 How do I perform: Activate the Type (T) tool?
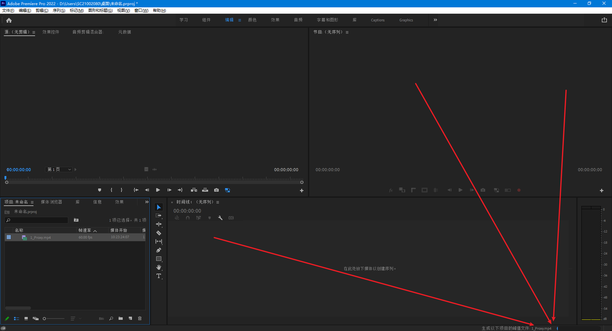click(x=159, y=276)
